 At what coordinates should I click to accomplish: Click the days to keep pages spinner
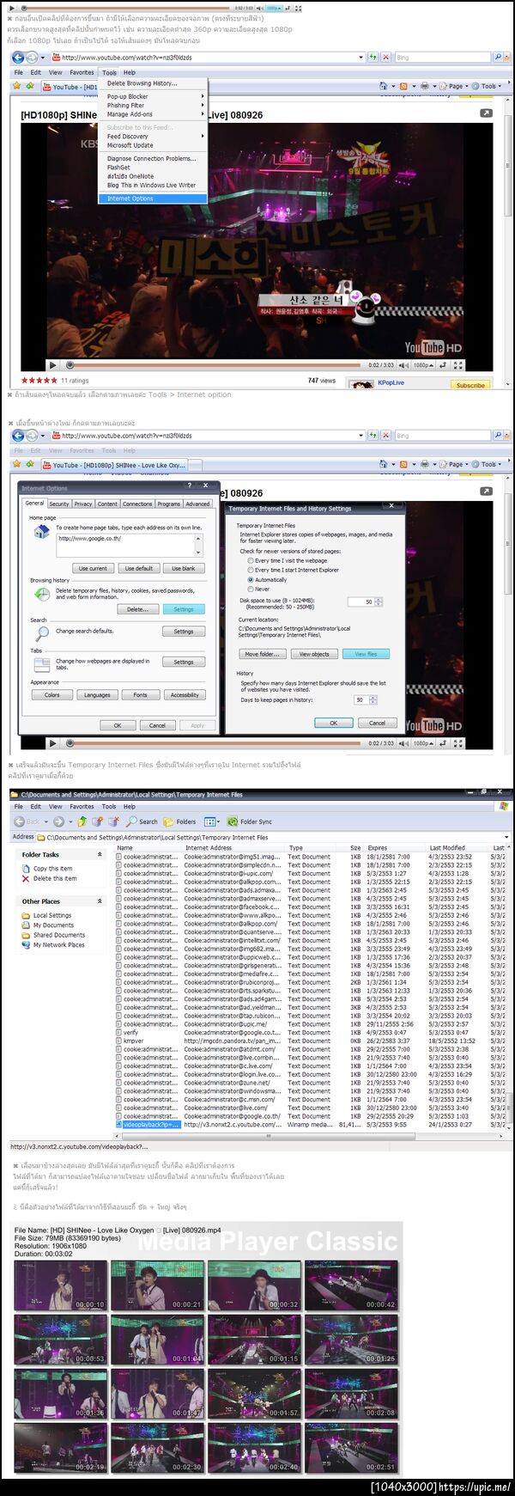point(373,699)
